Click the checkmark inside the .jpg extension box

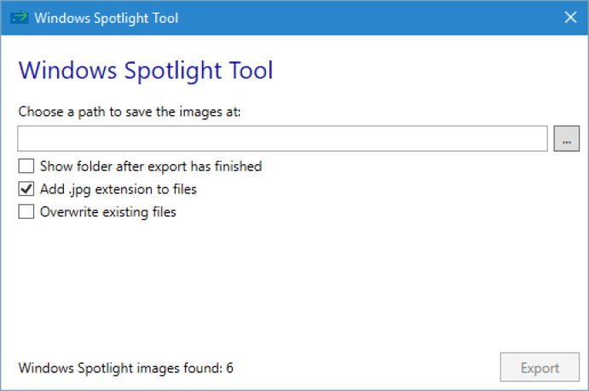[x=26, y=189]
